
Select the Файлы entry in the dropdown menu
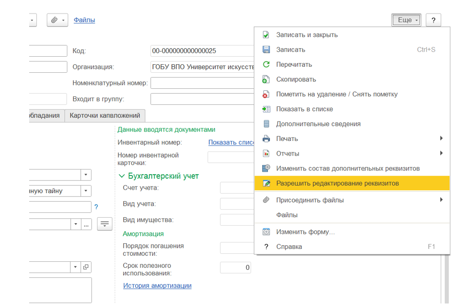352,215
